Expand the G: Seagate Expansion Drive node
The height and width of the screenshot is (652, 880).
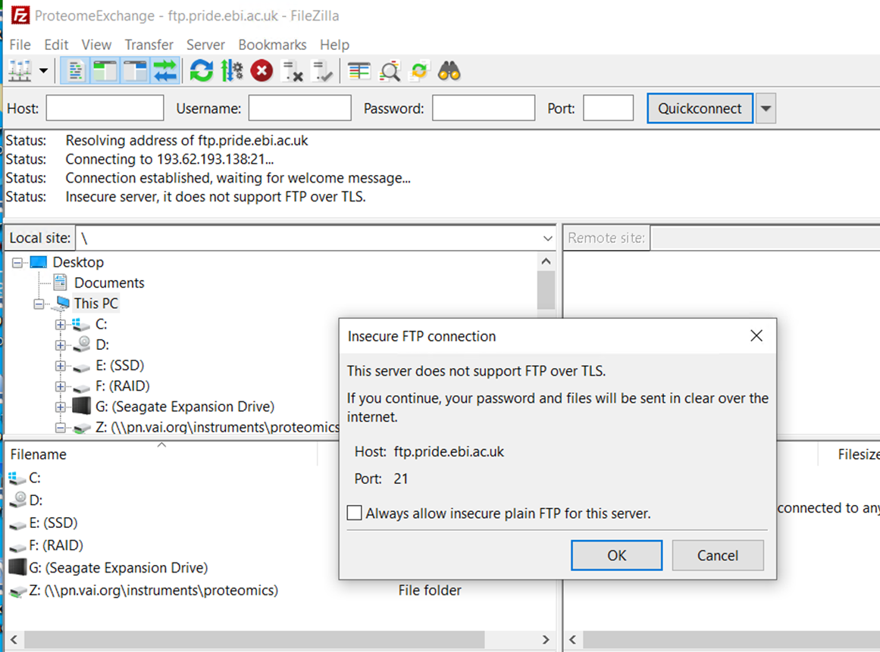(x=60, y=407)
